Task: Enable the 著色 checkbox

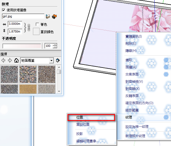Action: click(x=37, y=24)
